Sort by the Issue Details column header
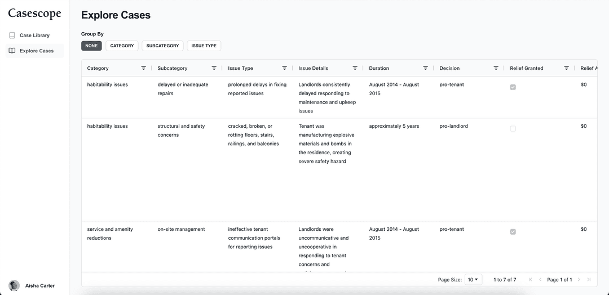Viewport: 609px width, 295px height. click(314, 68)
